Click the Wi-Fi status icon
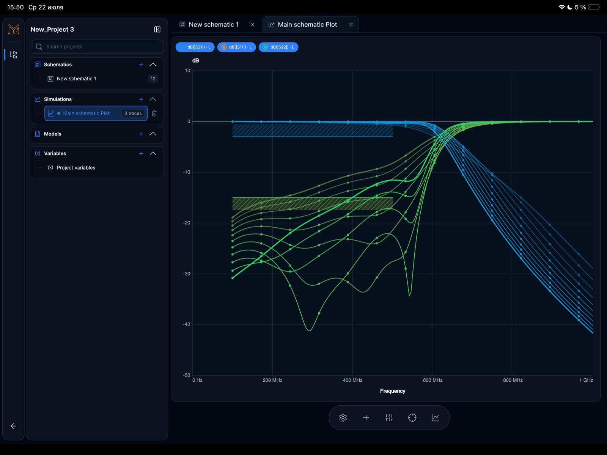Image resolution: width=607 pixels, height=455 pixels. click(x=561, y=7)
